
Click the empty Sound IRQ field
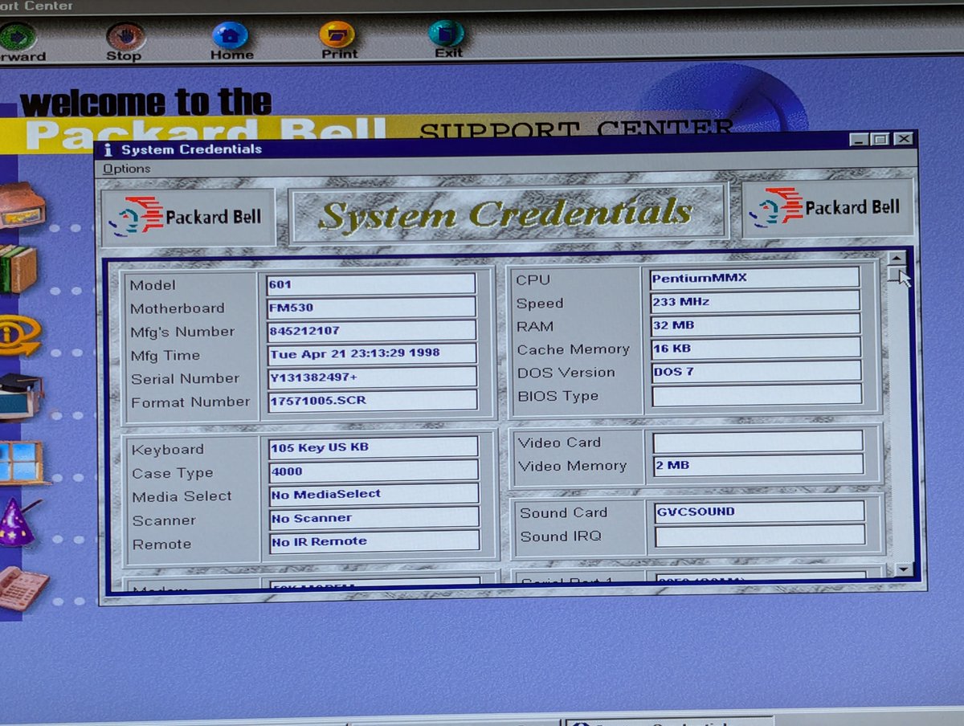pyautogui.click(x=760, y=536)
